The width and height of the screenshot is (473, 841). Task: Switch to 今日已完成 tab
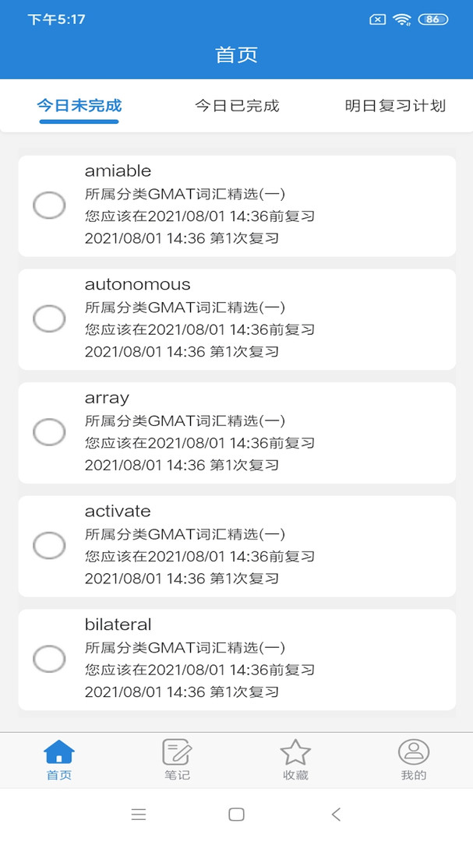coord(237,106)
